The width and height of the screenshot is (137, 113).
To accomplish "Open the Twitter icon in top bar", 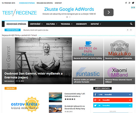I will pos(133,3).
